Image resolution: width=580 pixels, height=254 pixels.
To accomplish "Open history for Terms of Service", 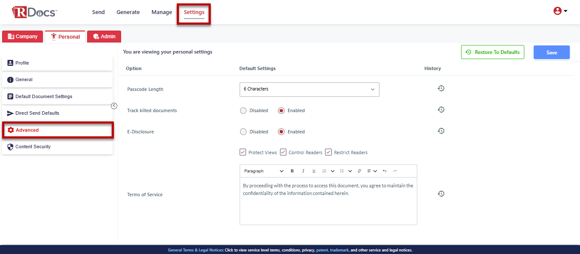I will pyautogui.click(x=441, y=194).
